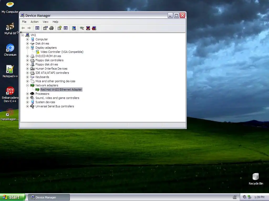The image size is (269, 201).
Task: Click the keyboard icon on the taskbar
Action: (x=235, y=197)
